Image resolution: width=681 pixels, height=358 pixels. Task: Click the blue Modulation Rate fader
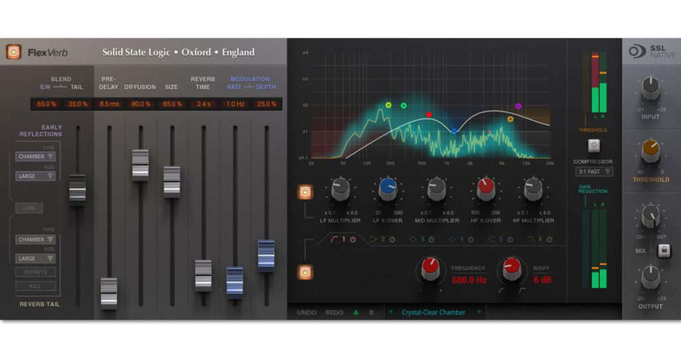[x=235, y=282]
